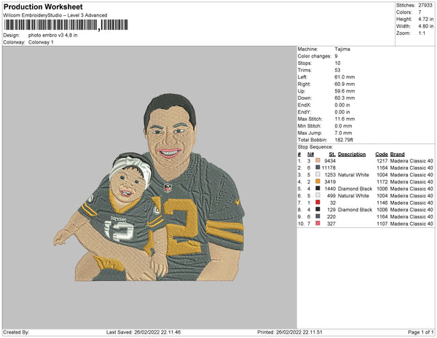
Task: Click the 'Created By:' footer label
Action: 16,332
